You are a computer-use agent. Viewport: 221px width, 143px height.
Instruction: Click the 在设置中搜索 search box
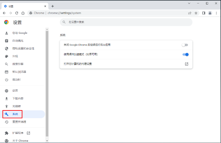tap(126, 22)
